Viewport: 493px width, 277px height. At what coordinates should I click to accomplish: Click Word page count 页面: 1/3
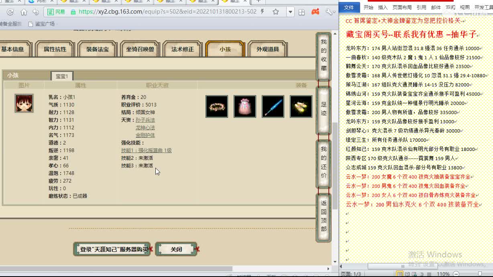tap(351, 274)
